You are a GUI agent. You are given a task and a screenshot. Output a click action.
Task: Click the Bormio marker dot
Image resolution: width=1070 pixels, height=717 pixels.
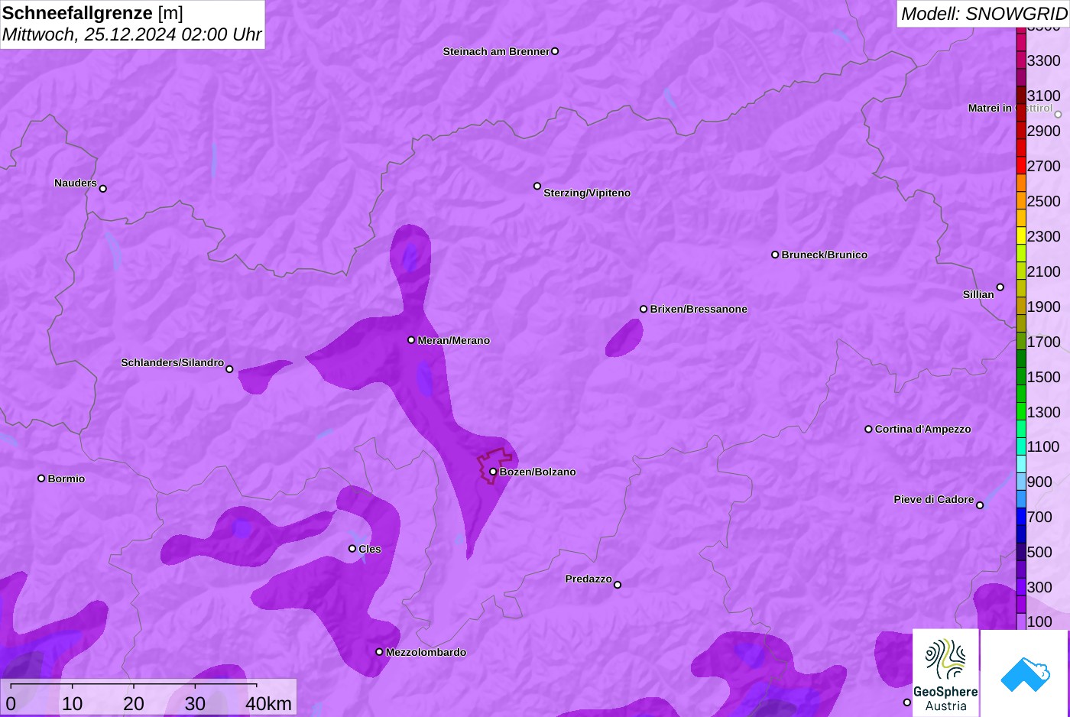click(x=41, y=479)
